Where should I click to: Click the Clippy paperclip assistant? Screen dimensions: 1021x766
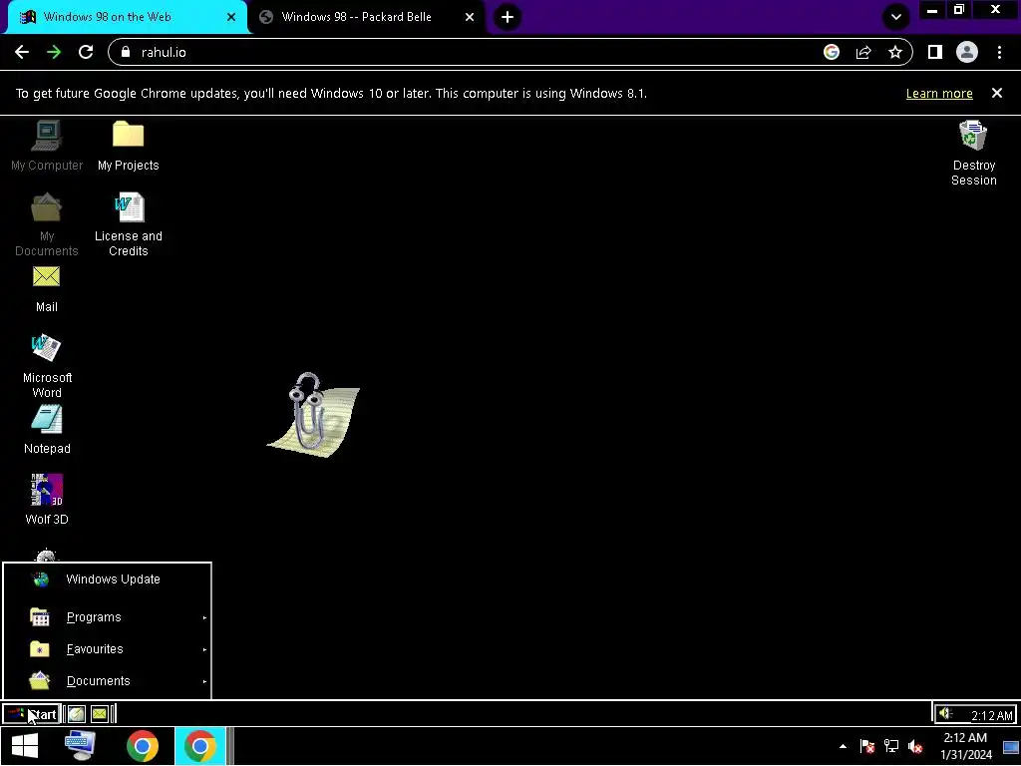pos(313,414)
